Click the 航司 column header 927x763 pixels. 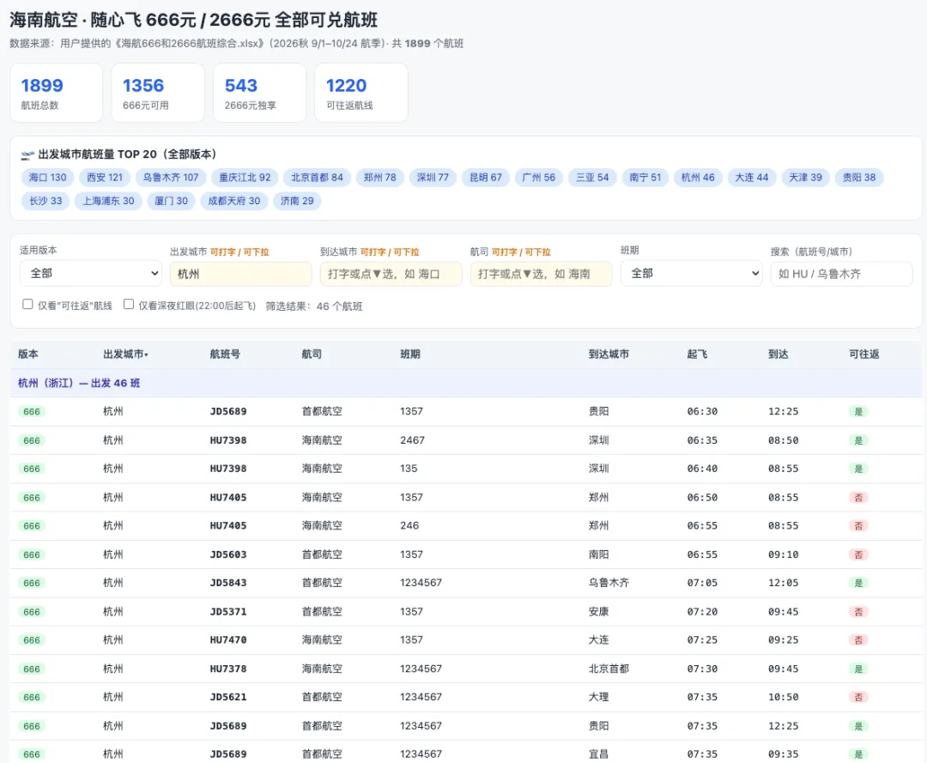tap(312, 354)
